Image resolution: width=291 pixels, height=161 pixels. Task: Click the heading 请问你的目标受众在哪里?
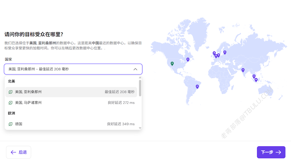pyautogui.click(x=34, y=34)
